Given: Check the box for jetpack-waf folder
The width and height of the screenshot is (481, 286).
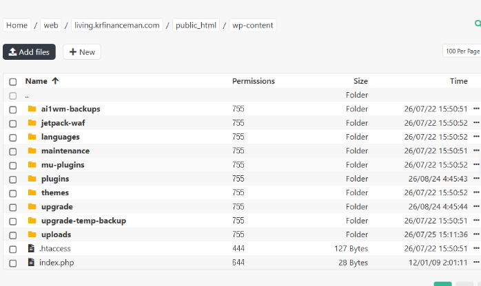Looking at the screenshot, I should (x=13, y=124).
